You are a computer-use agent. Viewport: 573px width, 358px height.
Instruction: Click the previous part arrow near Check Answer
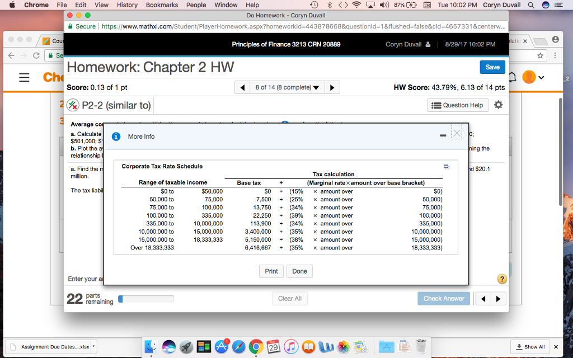tap(483, 299)
